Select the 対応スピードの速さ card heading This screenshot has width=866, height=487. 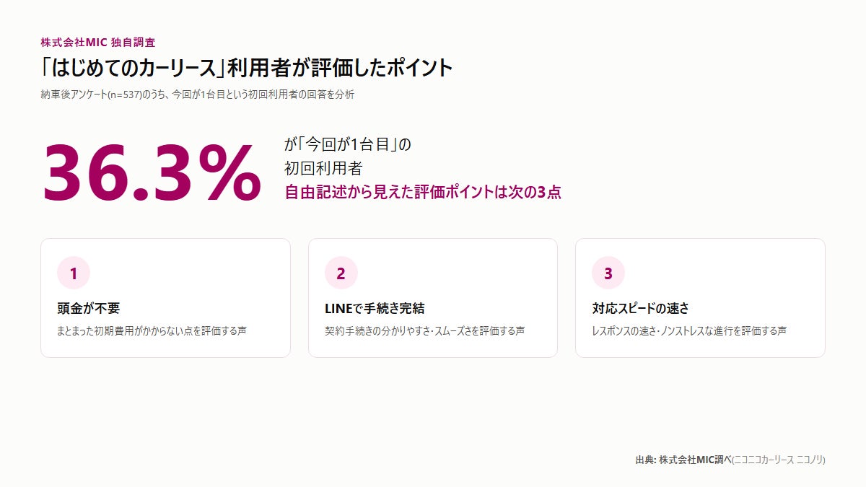[641, 308]
